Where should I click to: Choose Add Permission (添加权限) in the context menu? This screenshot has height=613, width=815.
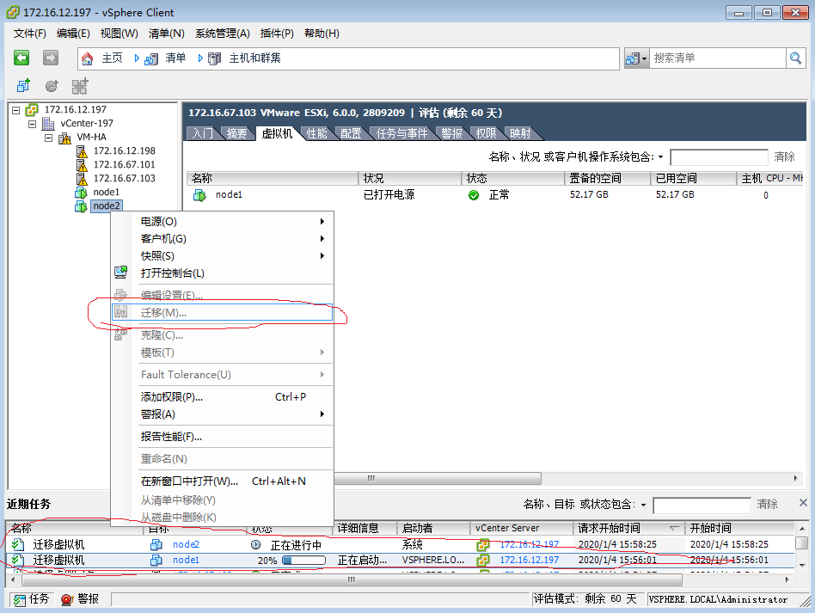223,397
